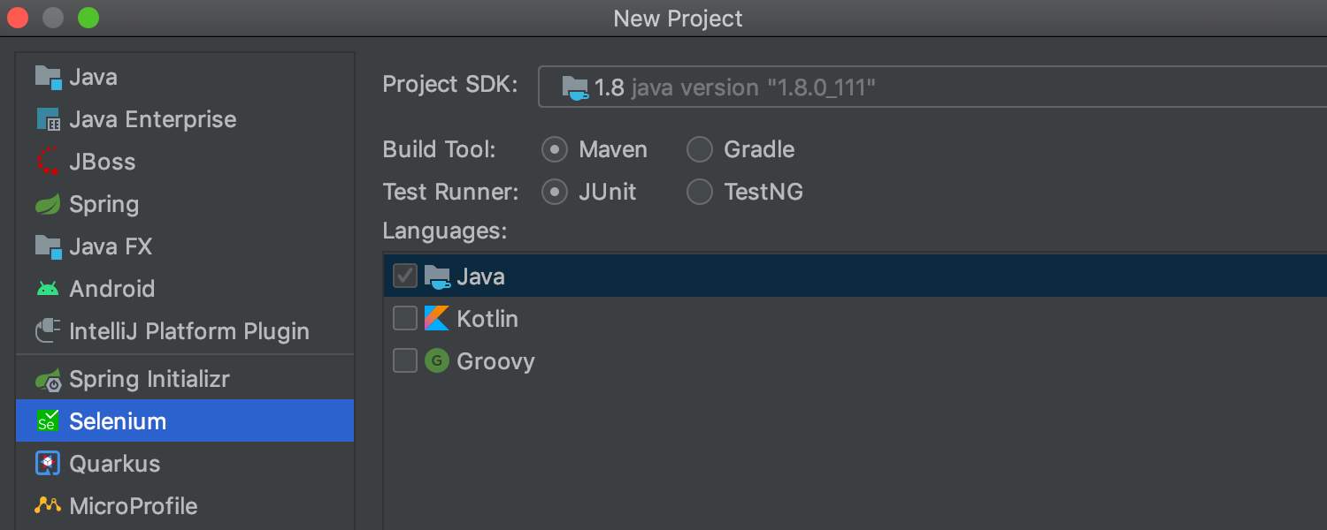Click the TestNG label text
Image resolution: width=1327 pixels, height=530 pixels.
[x=763, y=192]
